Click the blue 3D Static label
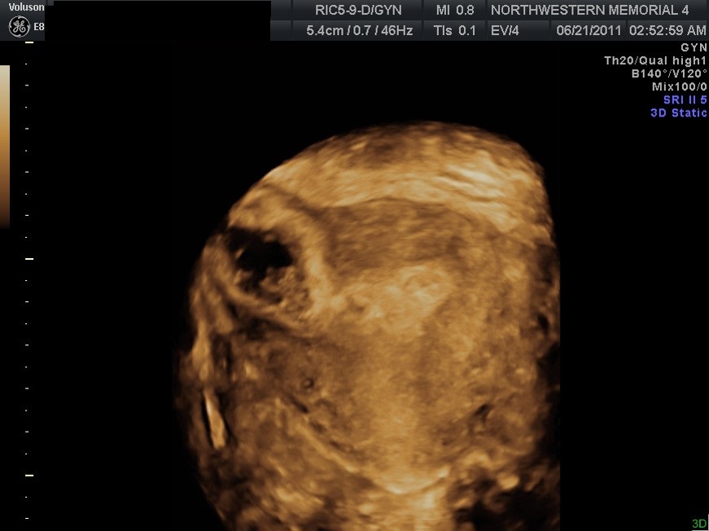 678,113
